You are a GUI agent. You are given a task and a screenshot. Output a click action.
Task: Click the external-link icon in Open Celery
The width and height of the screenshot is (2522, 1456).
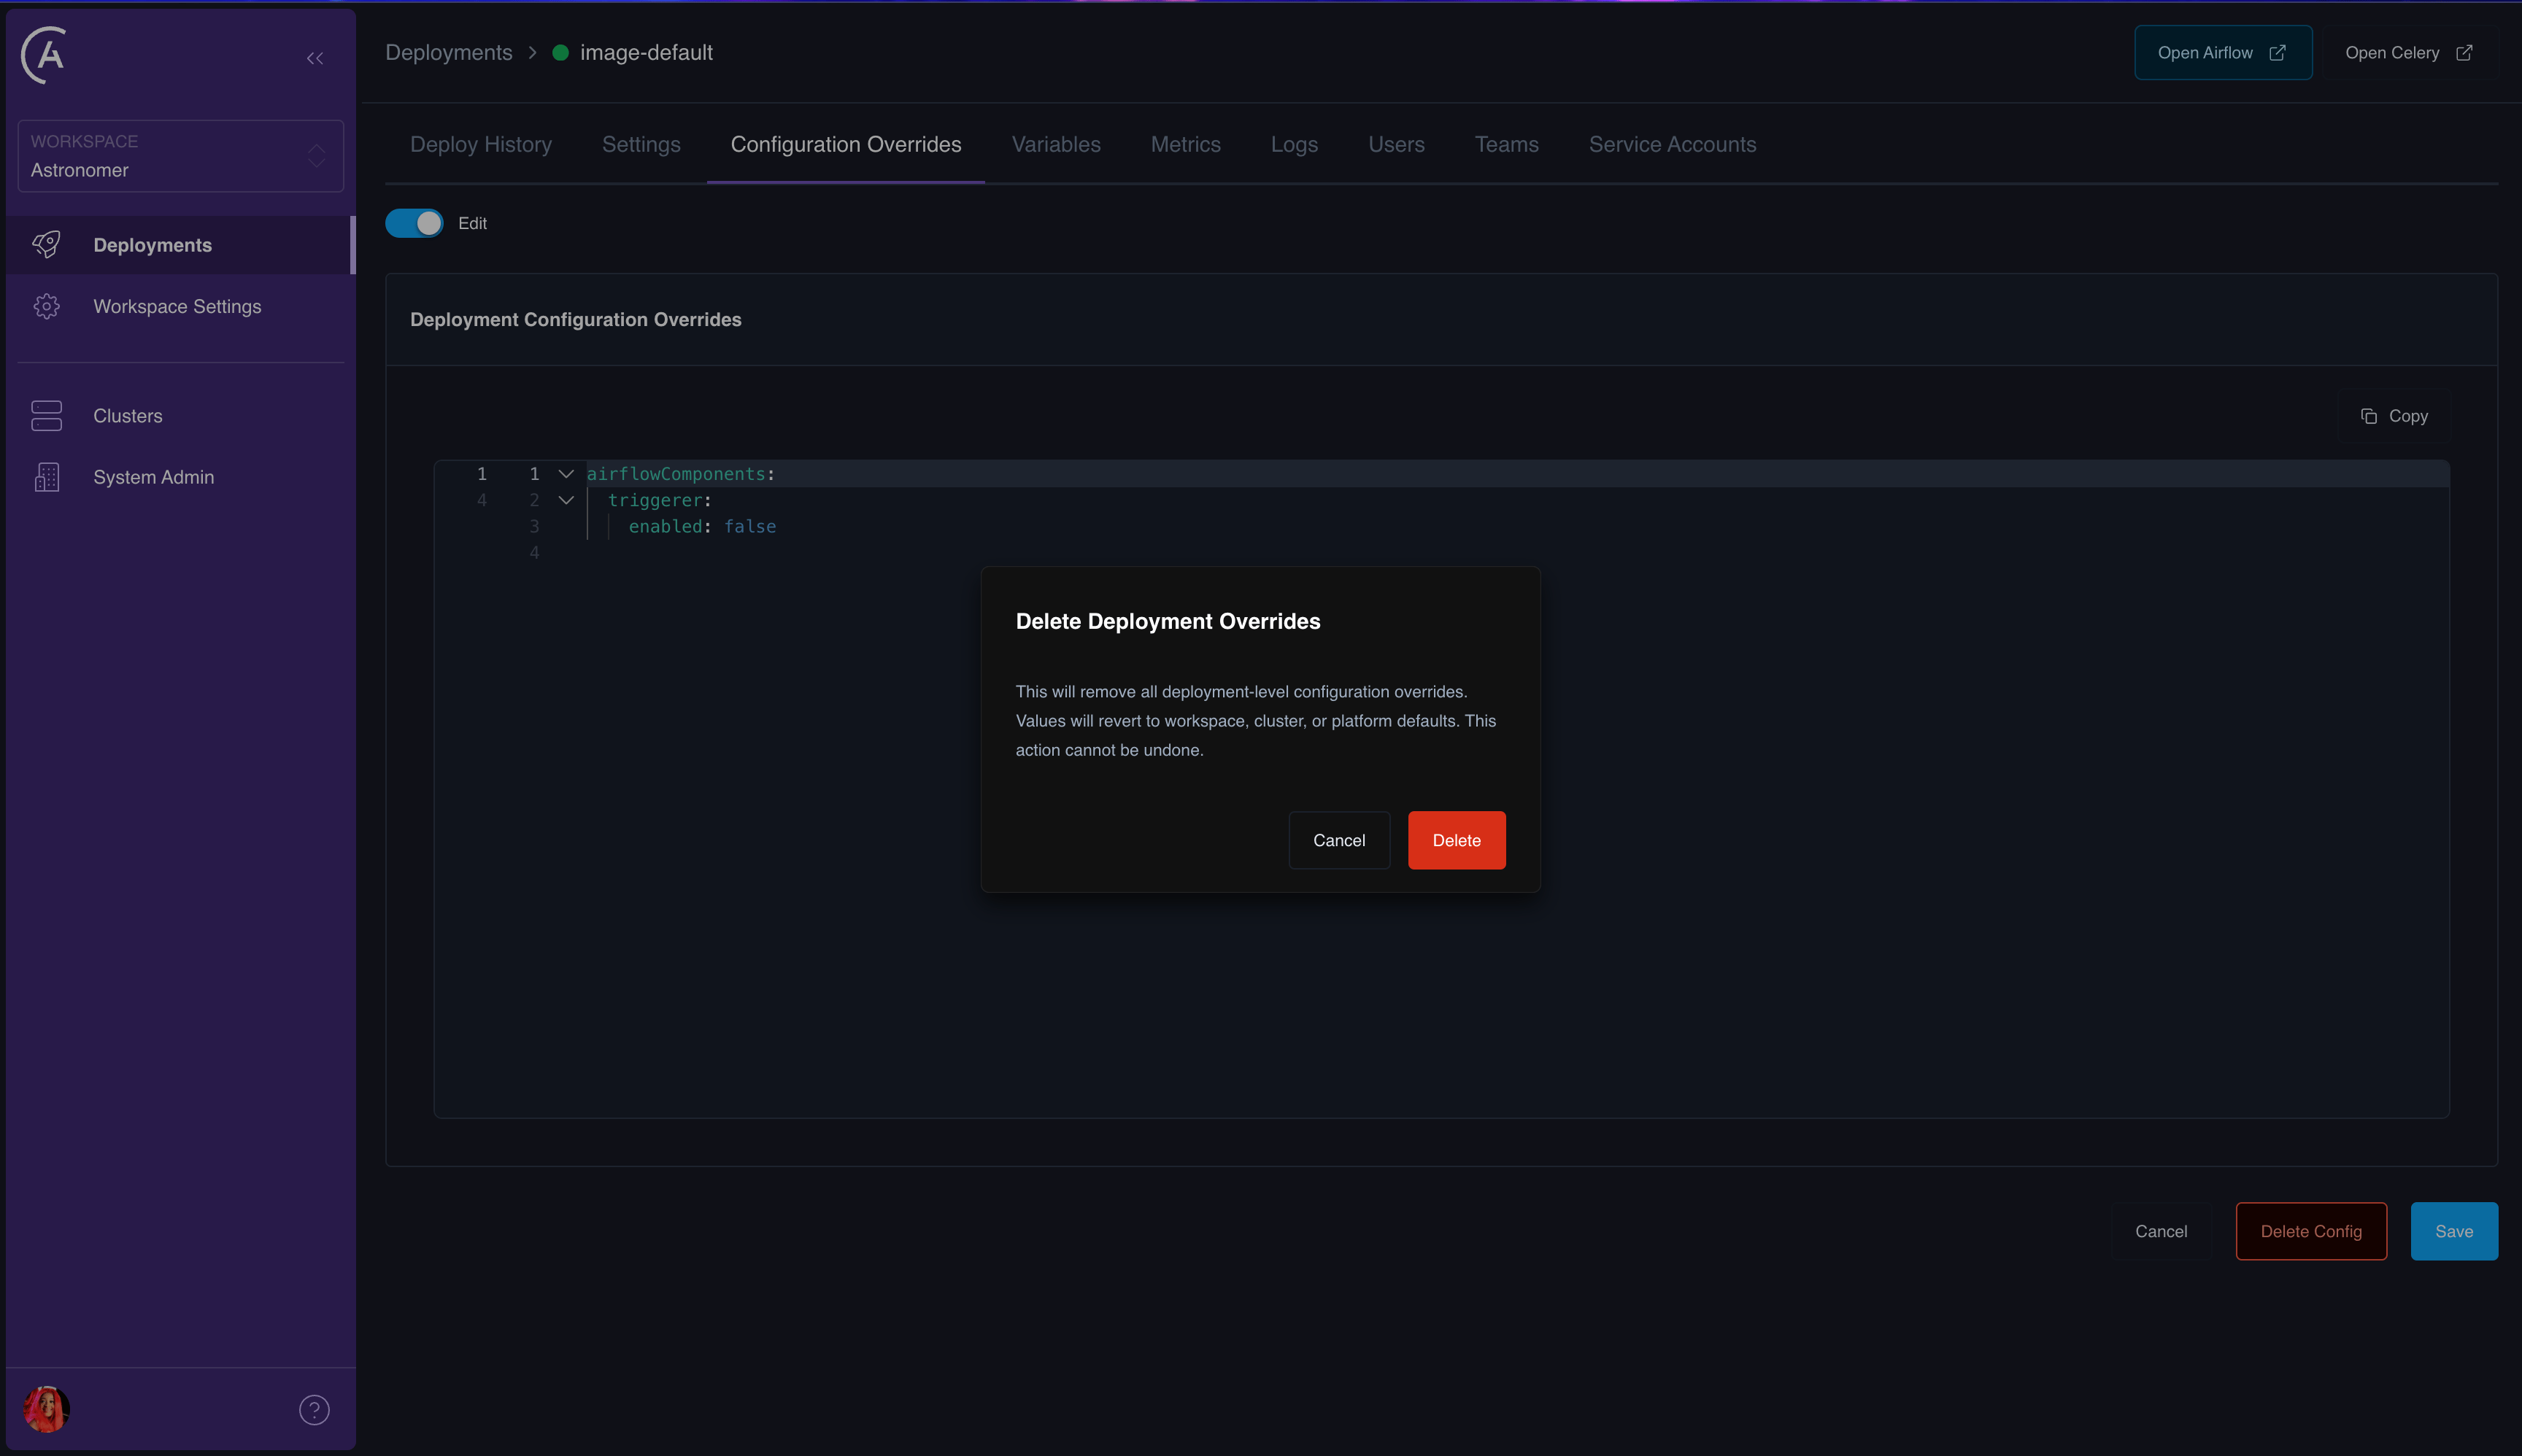2464,52
